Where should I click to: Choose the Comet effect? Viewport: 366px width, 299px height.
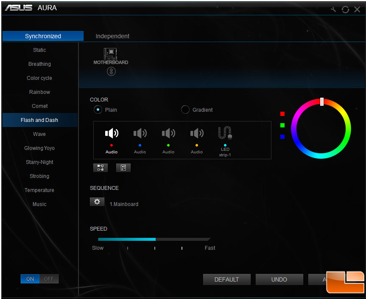39,106
